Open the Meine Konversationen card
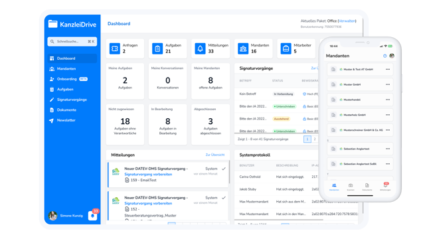The height and width of the screenshot is (239, 425). (168, 81)
